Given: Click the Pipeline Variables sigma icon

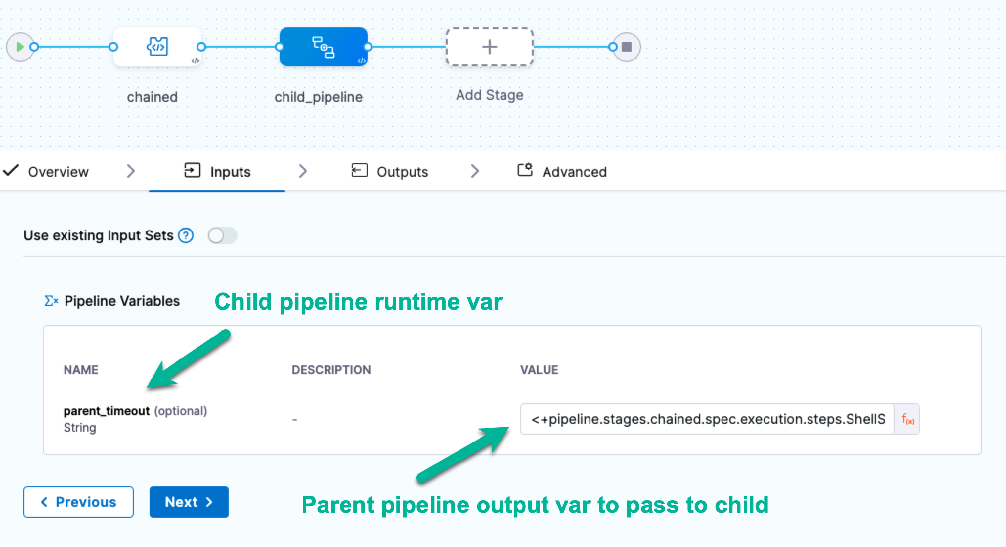Looking at the screenshot, I should click(x=51, y=301).
